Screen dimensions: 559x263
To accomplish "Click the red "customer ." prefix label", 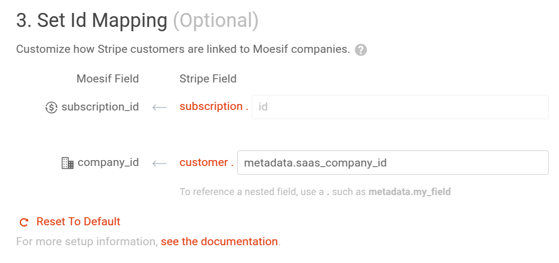I will tap(206, 162).
